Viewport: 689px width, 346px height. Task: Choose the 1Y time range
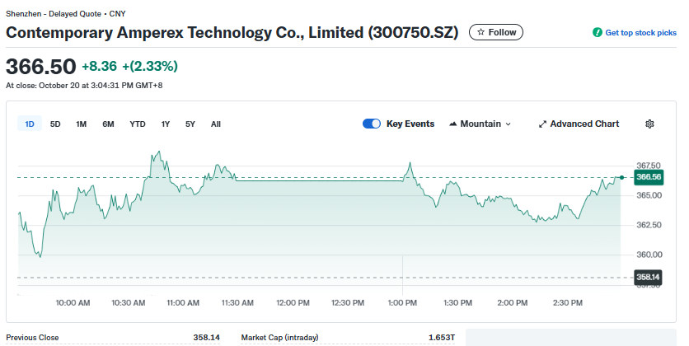coord(166,124)
